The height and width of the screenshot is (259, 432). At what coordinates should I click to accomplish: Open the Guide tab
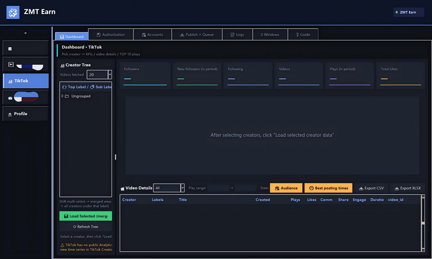click(303, 35)
